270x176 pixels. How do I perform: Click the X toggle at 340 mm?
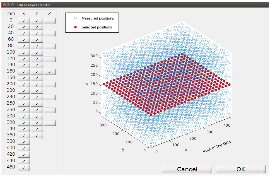coord(24,129)
